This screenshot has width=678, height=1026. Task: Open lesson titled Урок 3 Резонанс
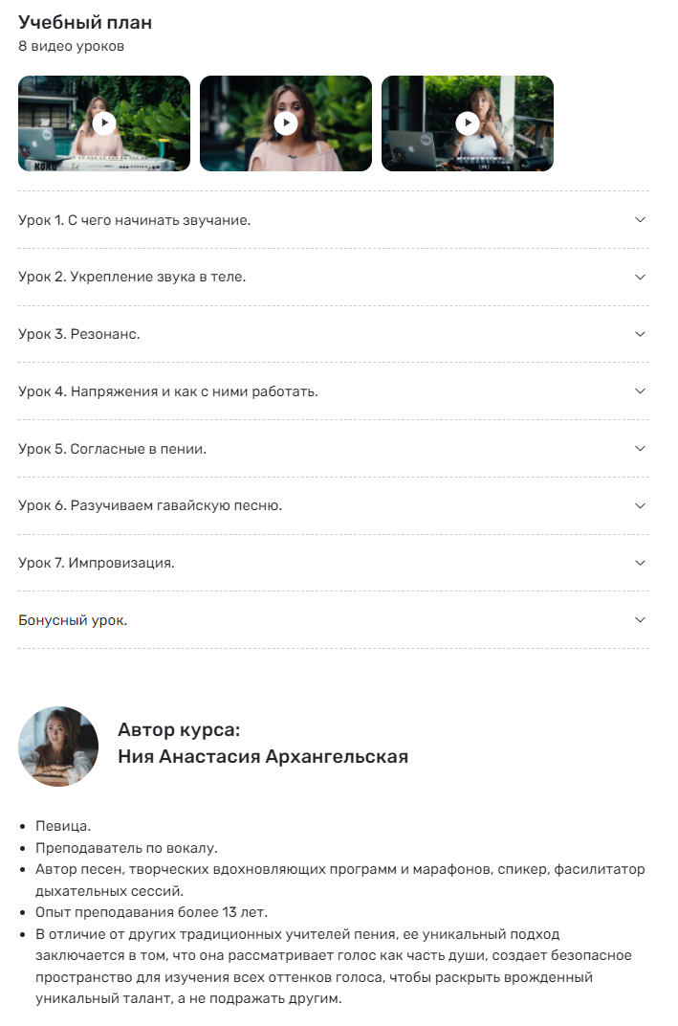tap(77, 335)
